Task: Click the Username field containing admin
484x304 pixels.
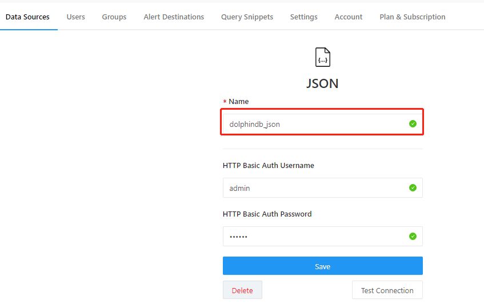Action: (x=314, y=188)
